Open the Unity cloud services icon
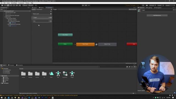This screenshot has width=176, height=99. tap(147, 5)
